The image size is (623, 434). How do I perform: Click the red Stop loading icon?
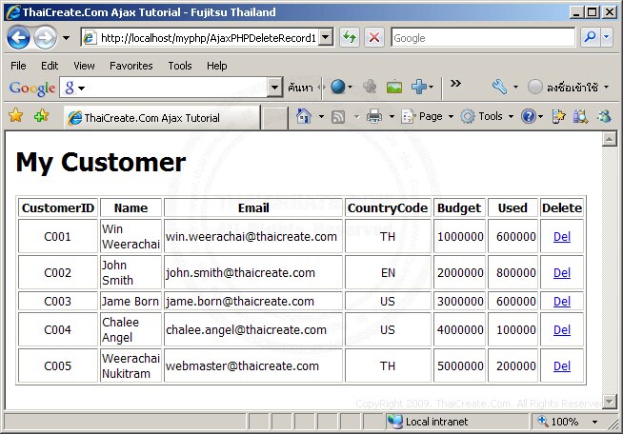click(373, 38)
